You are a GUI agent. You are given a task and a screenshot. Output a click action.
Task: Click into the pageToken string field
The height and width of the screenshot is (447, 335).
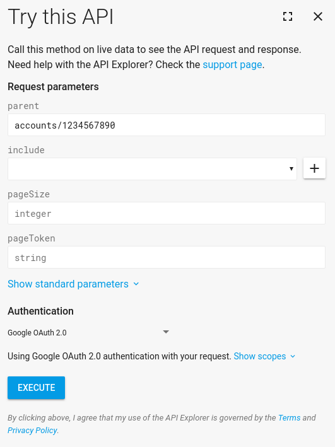coord(167,257)
